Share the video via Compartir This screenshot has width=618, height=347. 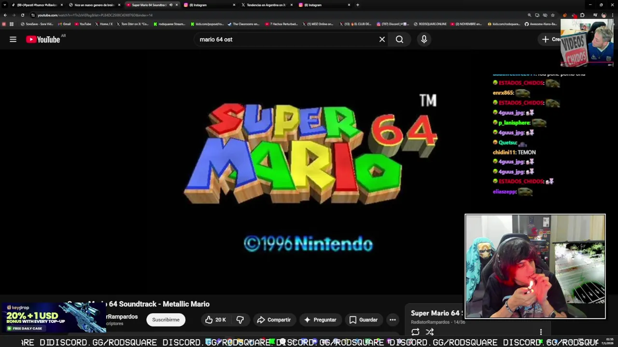pos(274,320)
